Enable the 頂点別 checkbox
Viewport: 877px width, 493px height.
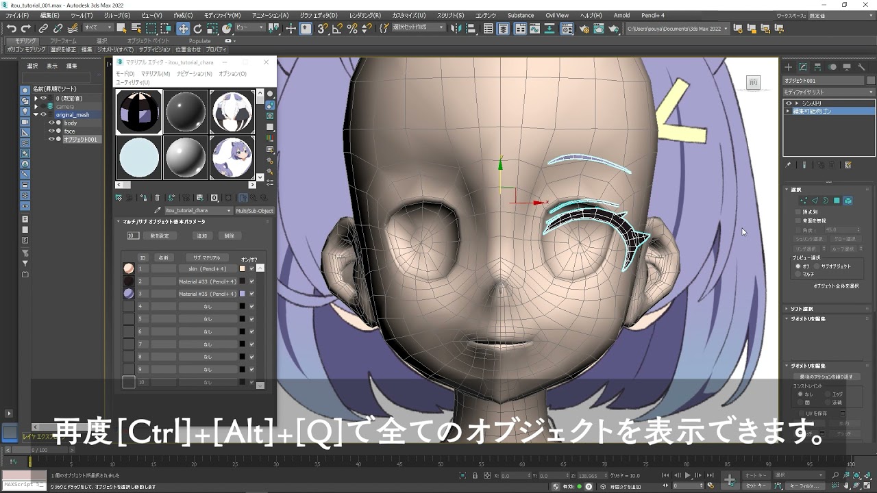coord(797,212)
